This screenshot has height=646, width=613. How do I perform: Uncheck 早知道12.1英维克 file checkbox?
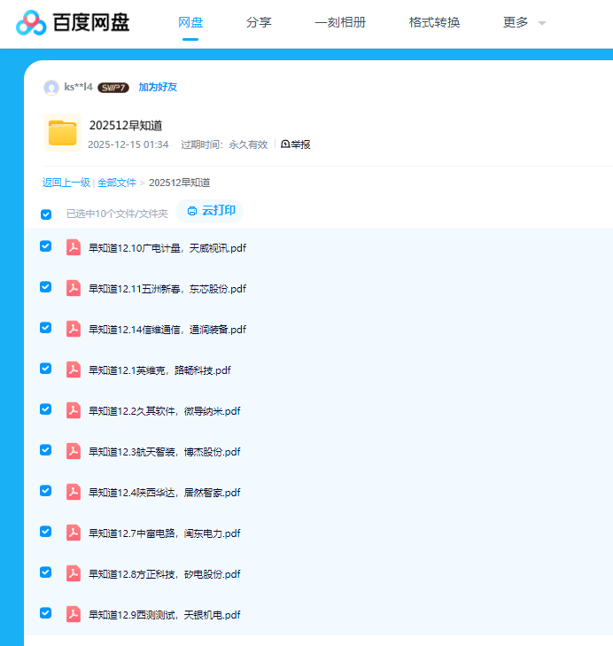pyautogui.click(x=46, y=369)
